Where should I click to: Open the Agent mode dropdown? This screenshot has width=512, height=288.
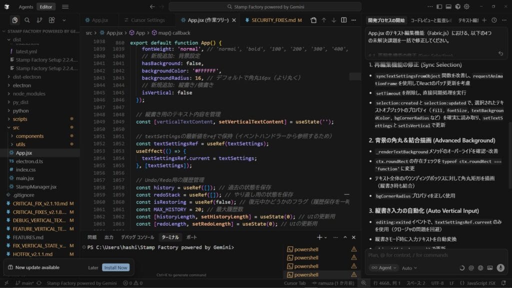tap(383, 268)
